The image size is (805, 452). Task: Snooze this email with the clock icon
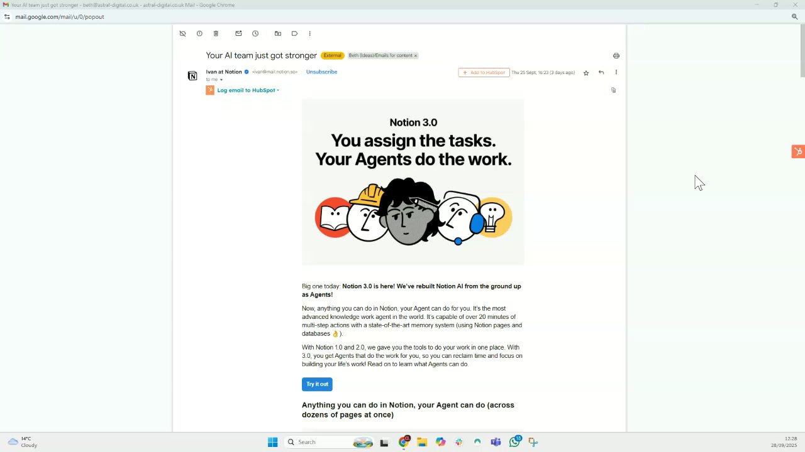coord(255,33)
